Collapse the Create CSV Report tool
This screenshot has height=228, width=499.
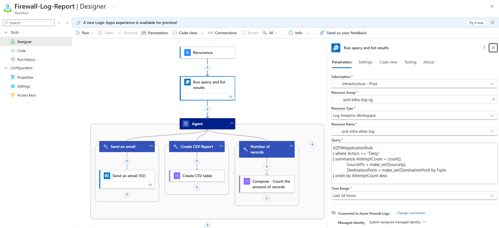click(x=221, y=146)
